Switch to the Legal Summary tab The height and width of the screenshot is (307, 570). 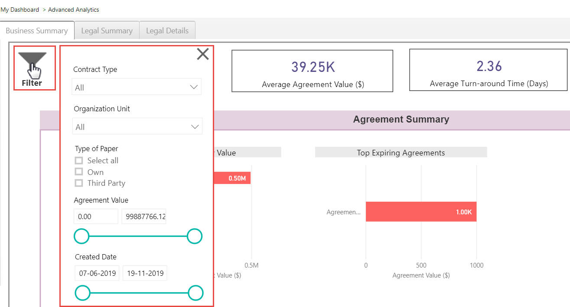tap(107, 31)
